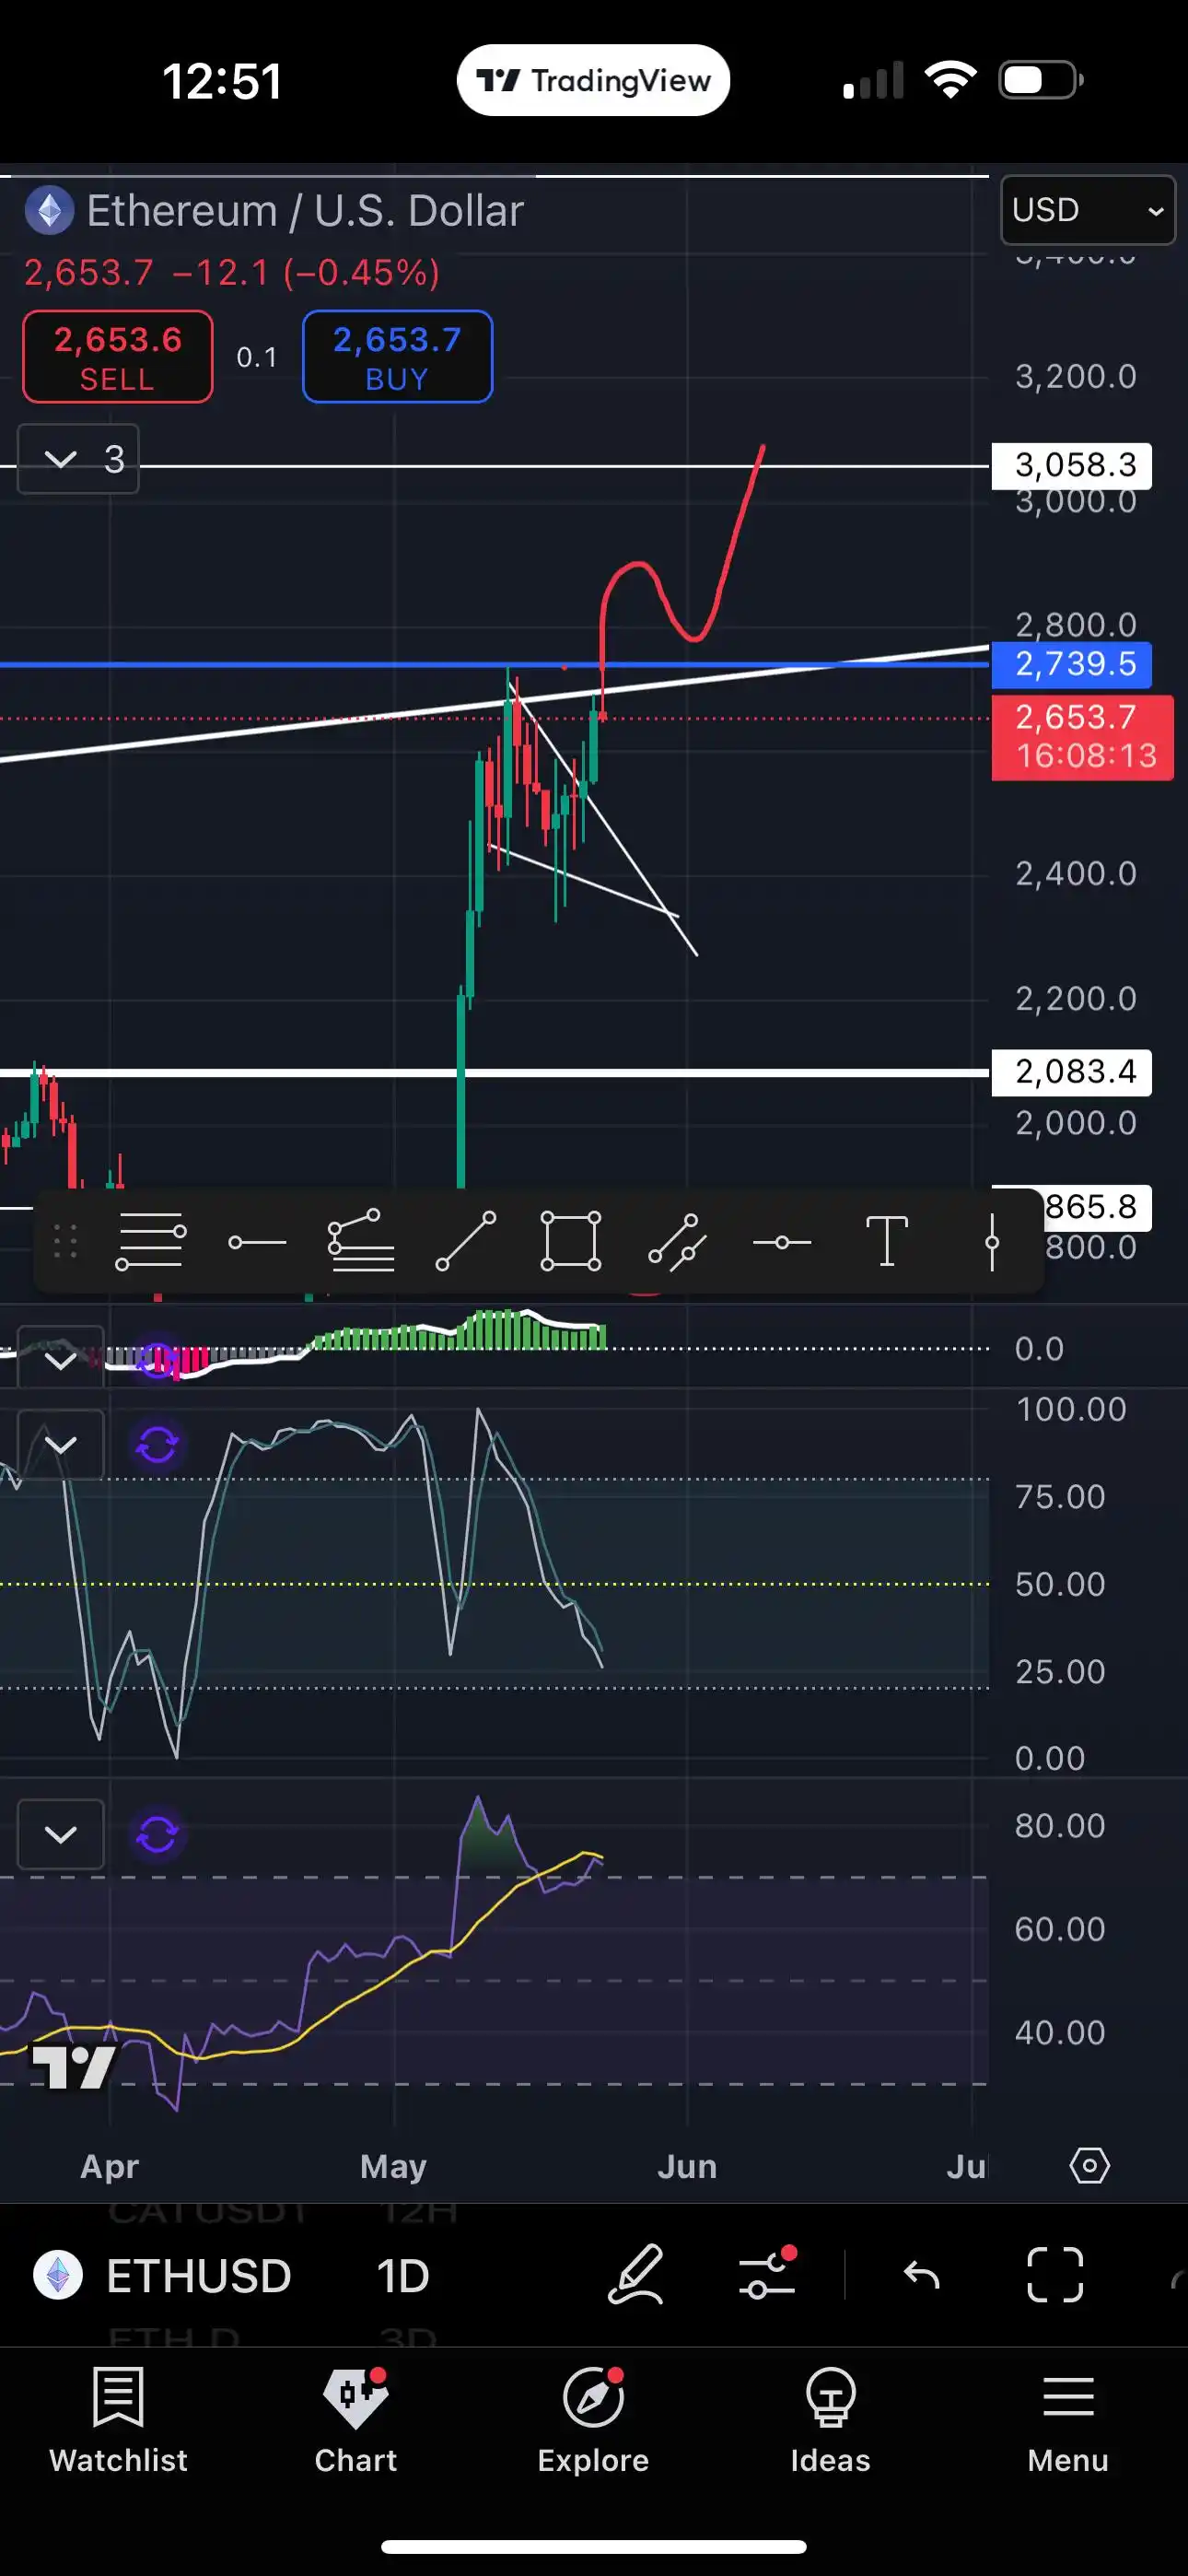Choose the parallel channel tool
The width and height of the screenshot is (1188, 2576).
[x=677, y=1242]
